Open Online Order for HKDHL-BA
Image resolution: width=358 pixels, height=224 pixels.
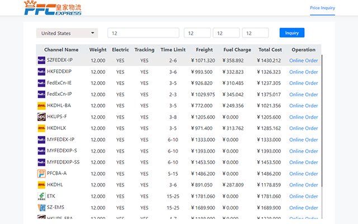pos(303,106)
